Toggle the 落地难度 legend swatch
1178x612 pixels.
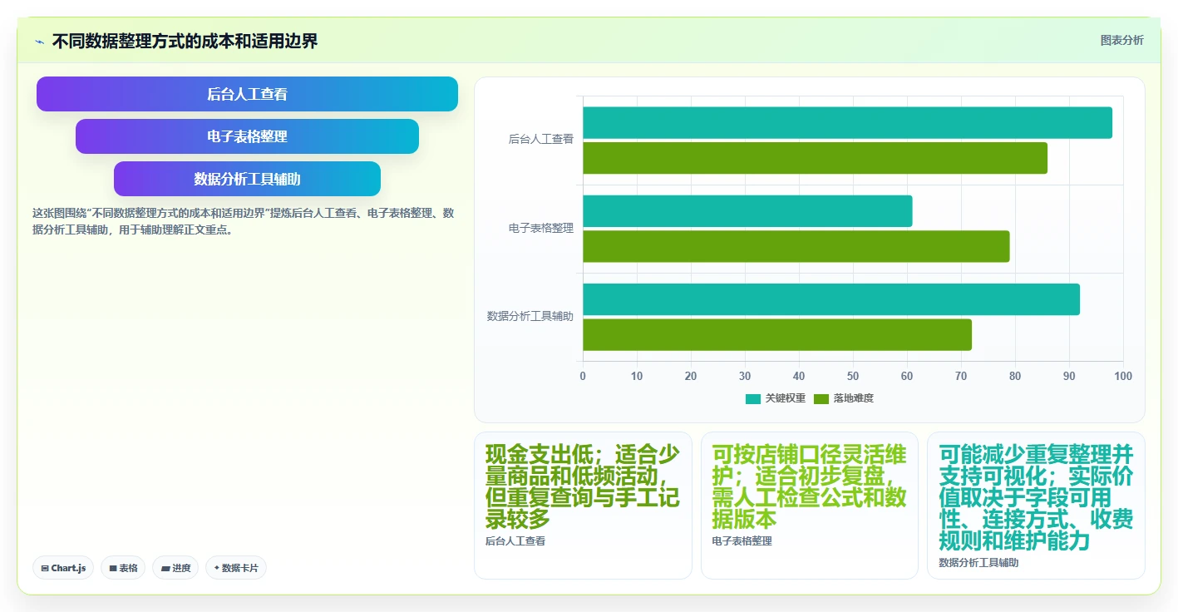coord(821,398)
